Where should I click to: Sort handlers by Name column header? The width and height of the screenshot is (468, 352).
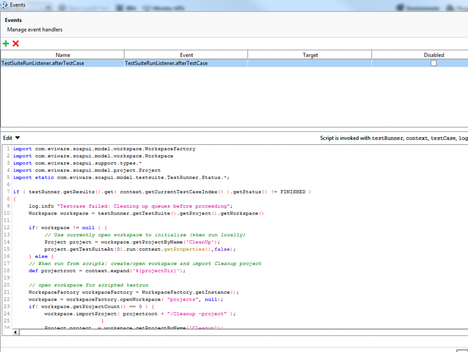[62, 55]
